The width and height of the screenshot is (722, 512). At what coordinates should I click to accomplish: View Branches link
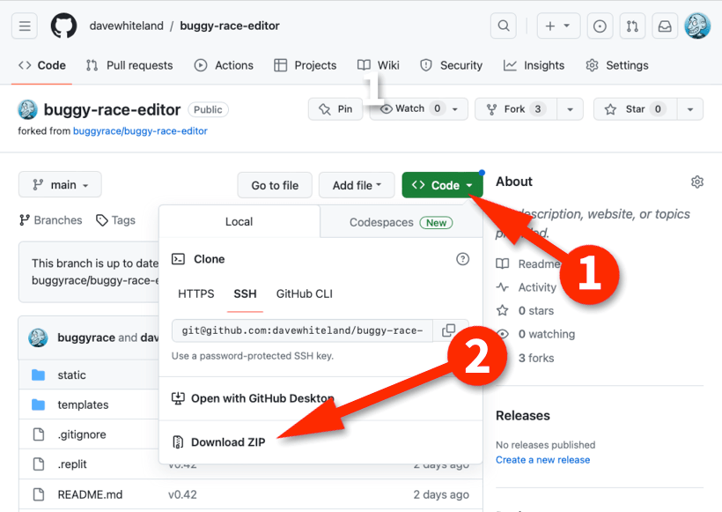pos(51,220)
